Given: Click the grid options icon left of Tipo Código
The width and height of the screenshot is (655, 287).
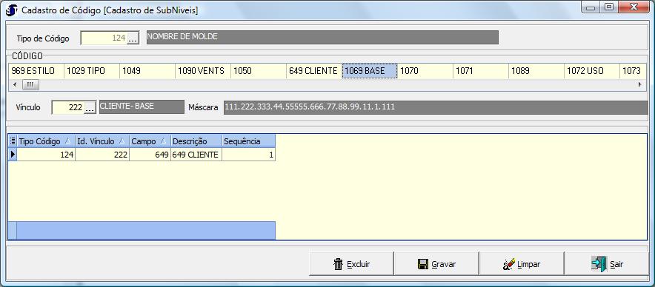Looking at the screenshot, I should click(13, 141).
